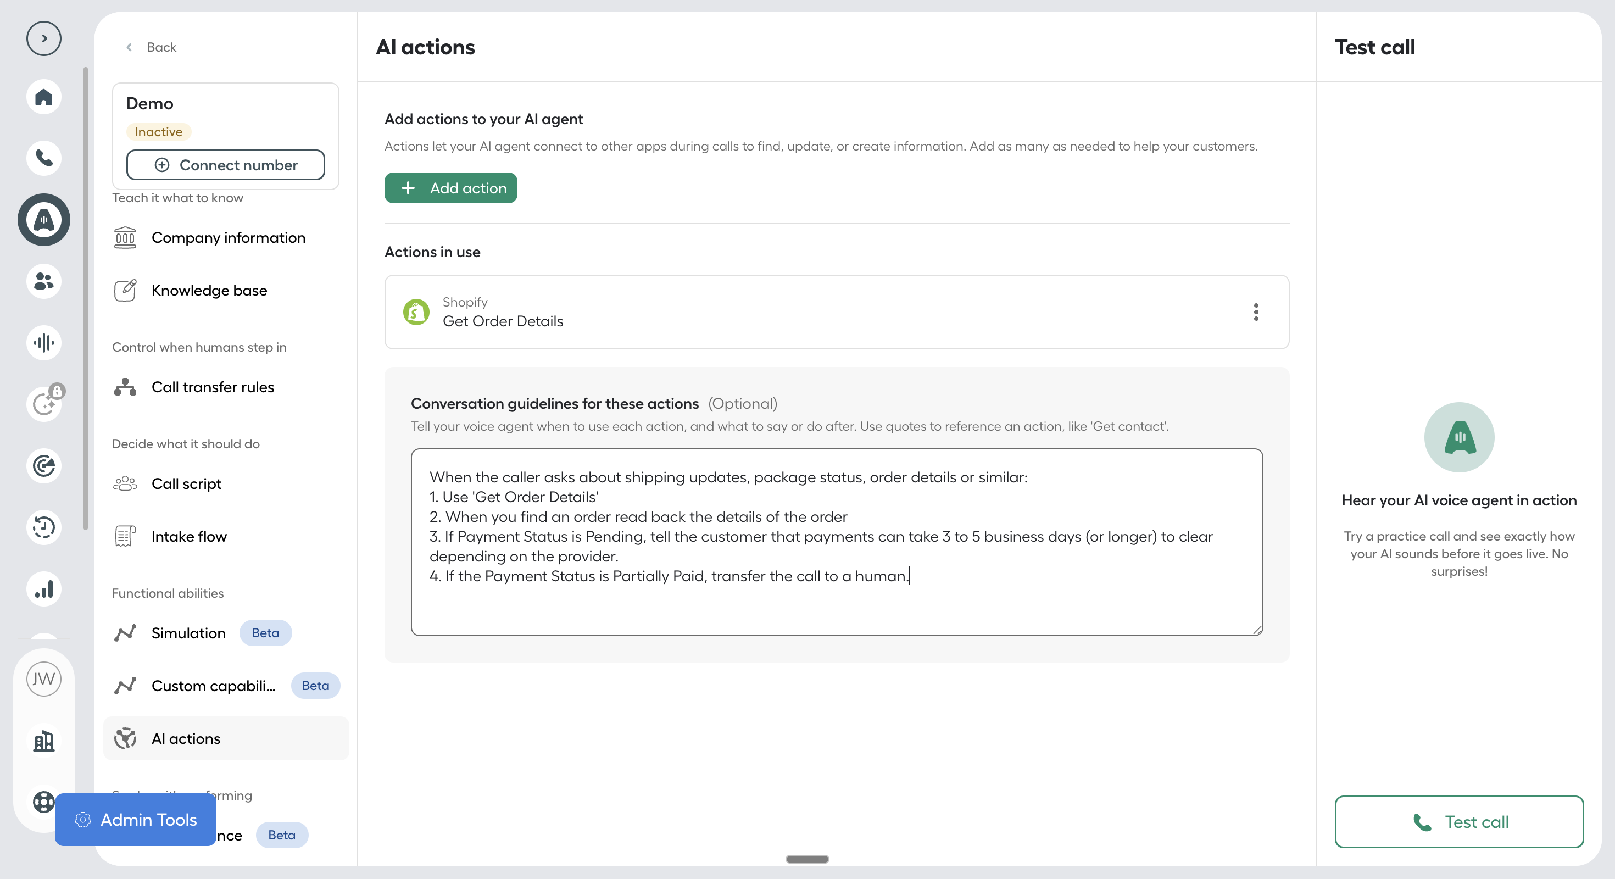
Task: Click the Call transfer rules hierarchy icon
Action: click(x=125, y=387)
